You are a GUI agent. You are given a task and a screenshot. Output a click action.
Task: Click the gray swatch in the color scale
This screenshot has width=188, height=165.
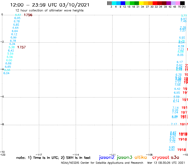pyautogui.click(x=109, y=3)
